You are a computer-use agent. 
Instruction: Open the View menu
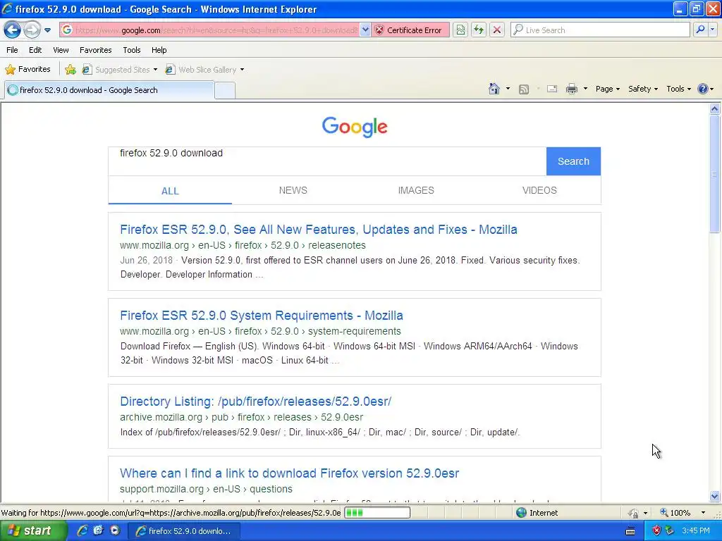coord(61,50)
